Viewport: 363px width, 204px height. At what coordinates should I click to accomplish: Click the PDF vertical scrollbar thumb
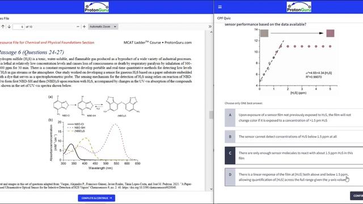[211, 115]
